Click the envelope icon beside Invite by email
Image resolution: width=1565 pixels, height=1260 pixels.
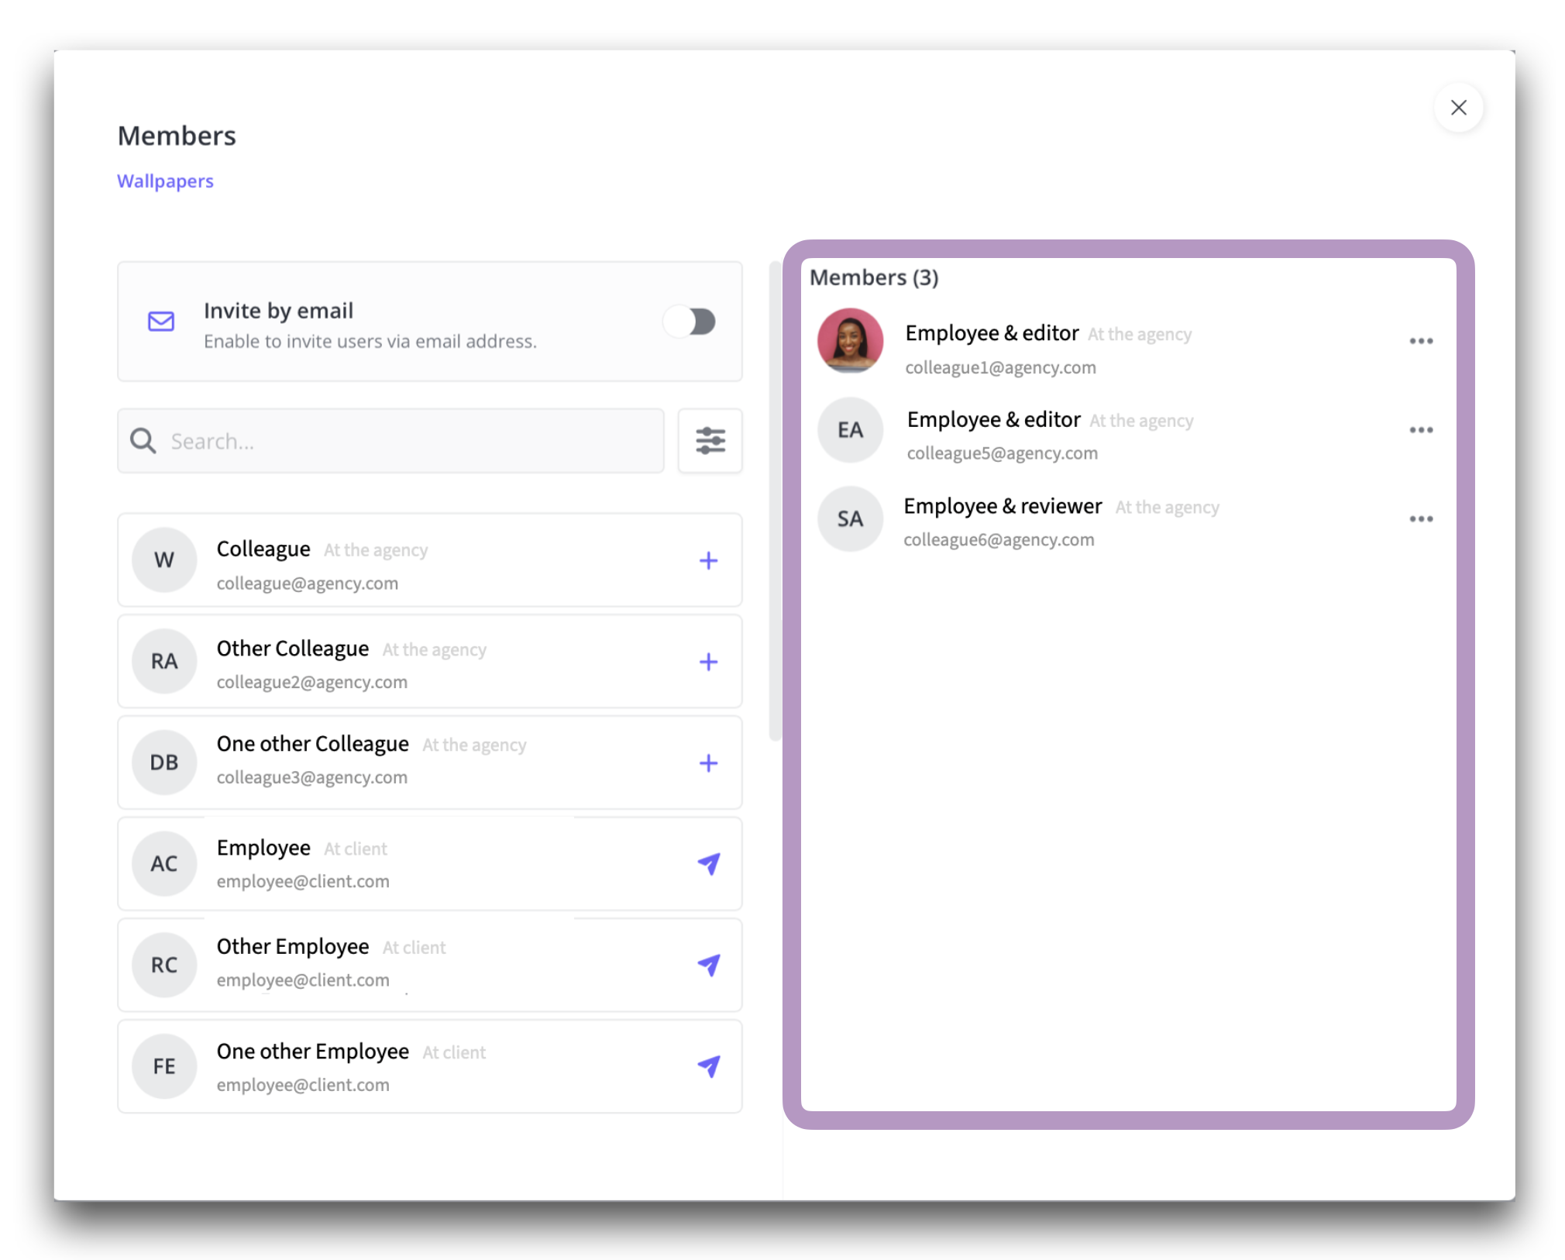[161, 321]
